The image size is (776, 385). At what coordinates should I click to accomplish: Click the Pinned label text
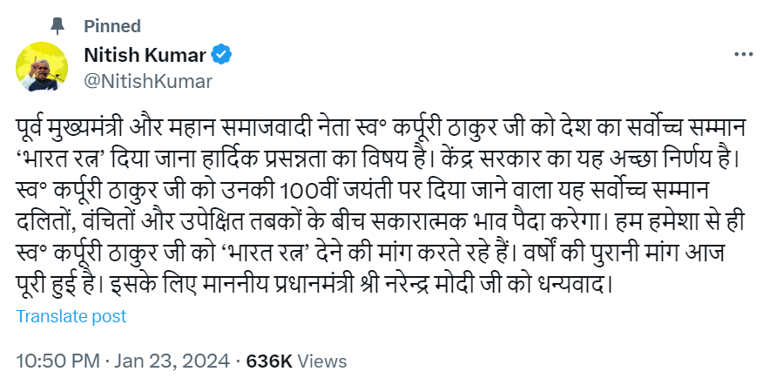[x=111, y=26]
